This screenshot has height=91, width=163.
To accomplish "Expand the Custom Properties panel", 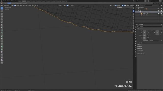I will click(141, 54).
